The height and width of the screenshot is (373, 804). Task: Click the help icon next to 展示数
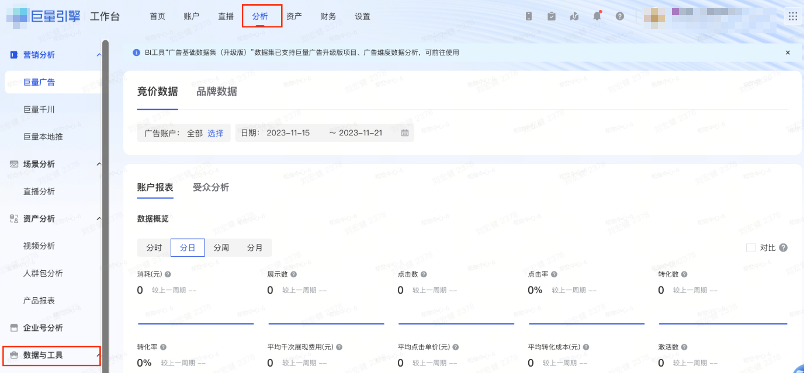pyautogui.click(x=293, y=274)
